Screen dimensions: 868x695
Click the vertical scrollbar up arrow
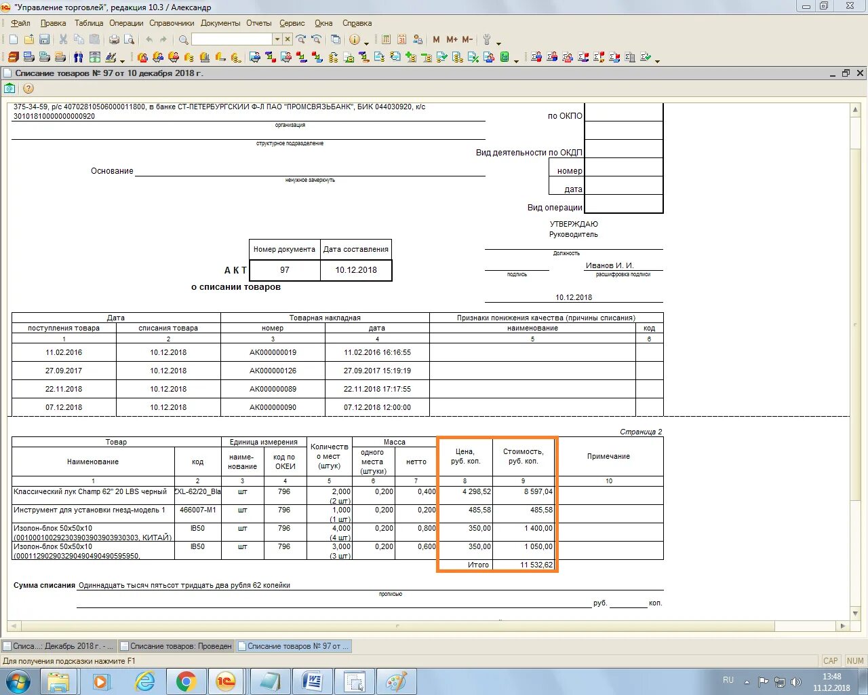pyautogui.click(x=855, y=109)
